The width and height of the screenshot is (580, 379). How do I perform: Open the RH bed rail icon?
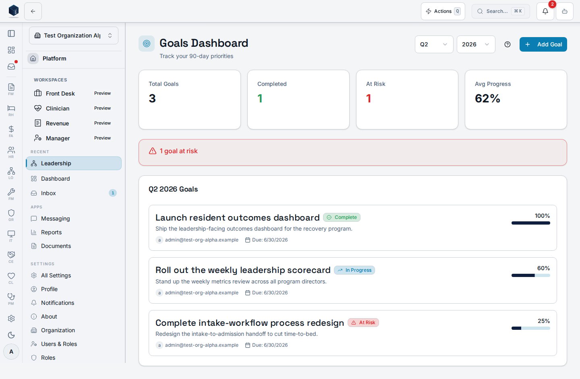(11, 110)
